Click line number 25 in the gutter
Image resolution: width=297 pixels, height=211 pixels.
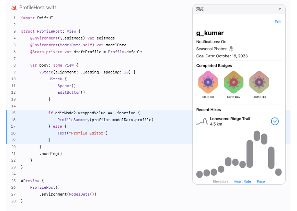tap(13, 181)
